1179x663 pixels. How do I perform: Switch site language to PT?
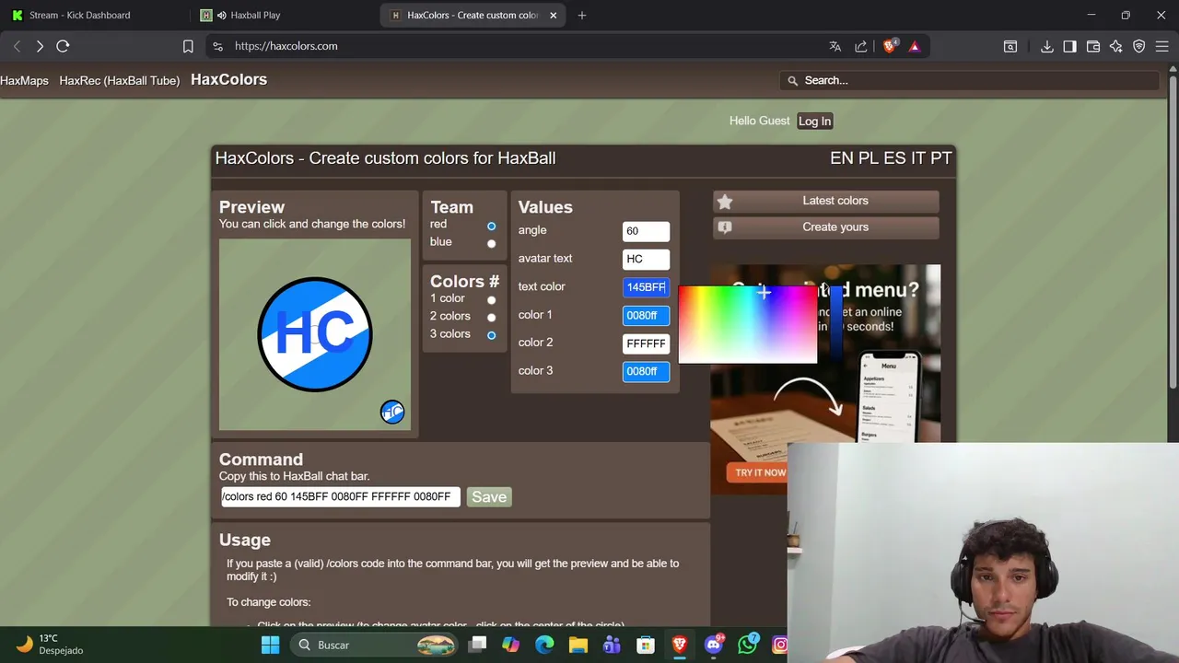(x=940, y=158)
